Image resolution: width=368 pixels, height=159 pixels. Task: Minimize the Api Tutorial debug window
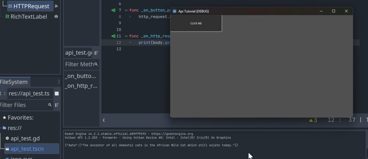pyautogui.click(x=321, y=11)
